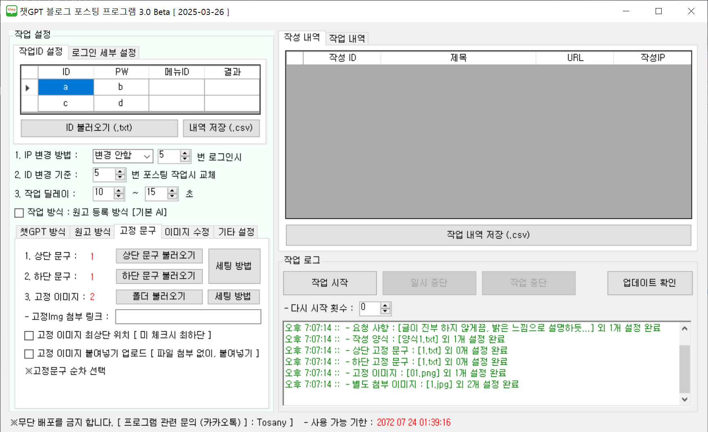Click the 작성IP column header
This screenshot has width=708, height=432.
pos(652,58)
